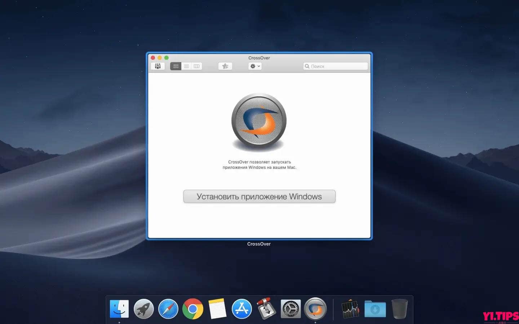The height and width of the screenshot is (324, 519).
Task: Open the favorites star icon
Action: click(x=225, y=66)
